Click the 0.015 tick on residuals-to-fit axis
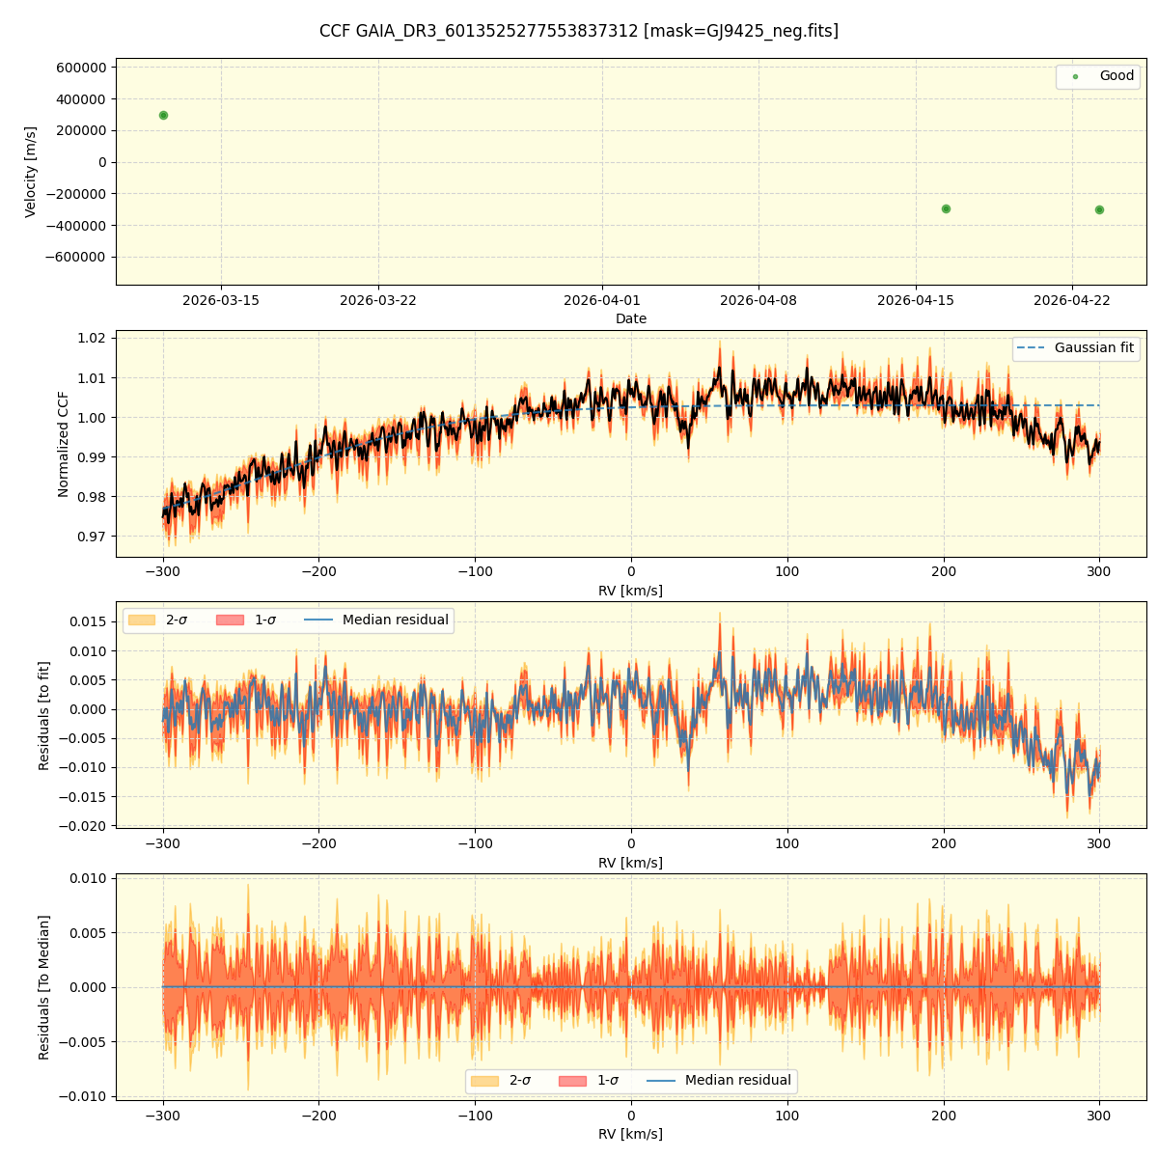The image size is (1158, 1158). click(x=89, y=621)
